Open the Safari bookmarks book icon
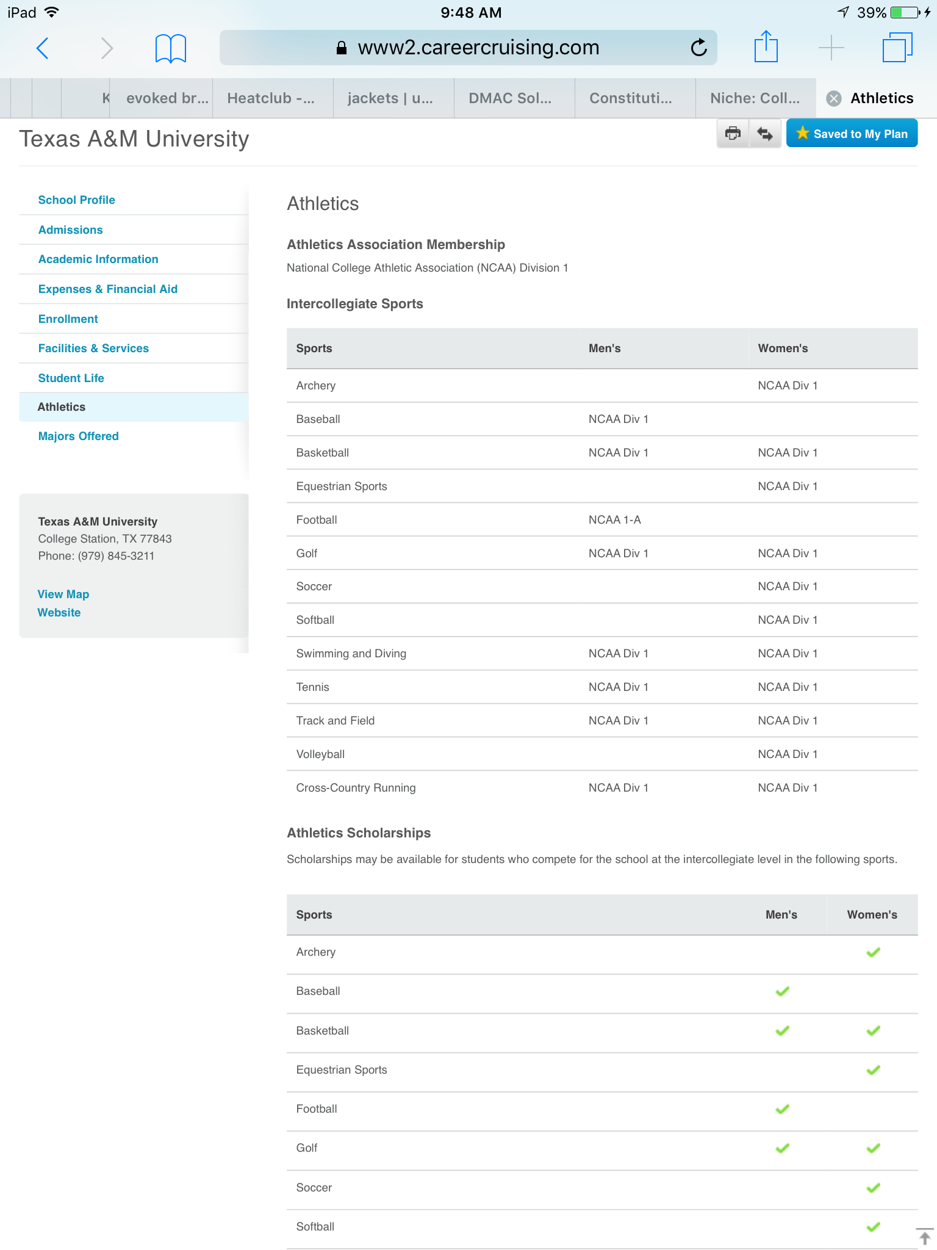Screen dimensions: 937x1250 coord(170,48)
